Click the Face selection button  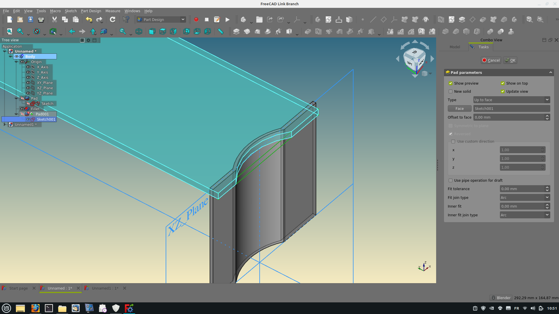459,108
